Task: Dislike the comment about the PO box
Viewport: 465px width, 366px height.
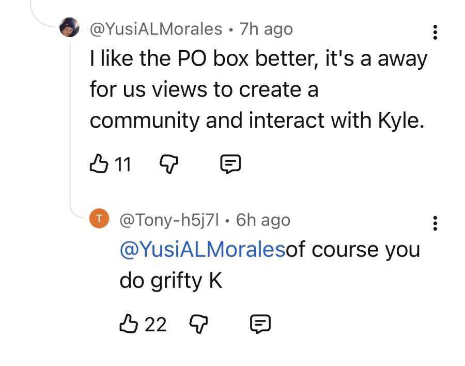Action: (169, 164)
